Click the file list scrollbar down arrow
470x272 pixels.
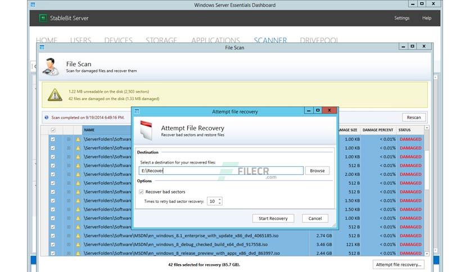tap(427, 253)
